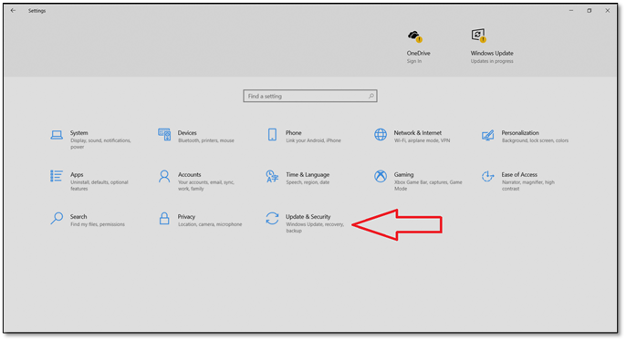Open the Accounts heading
The width and height of the screenshot is (626, 341).
190,175
